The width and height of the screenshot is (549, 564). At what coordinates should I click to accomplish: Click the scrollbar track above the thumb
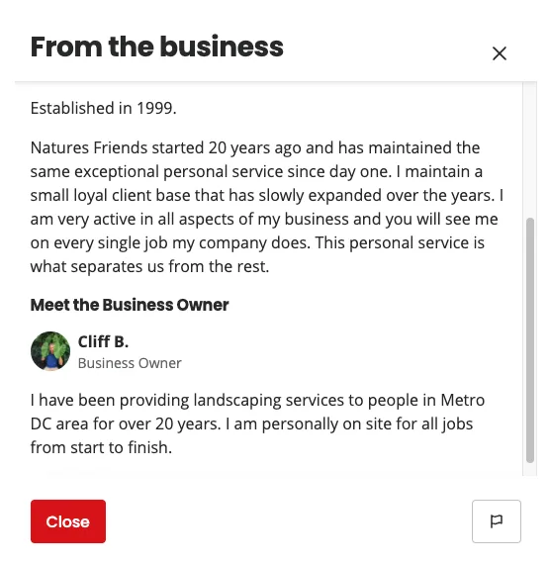530,149
